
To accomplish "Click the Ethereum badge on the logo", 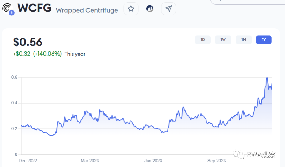I will point(12,13).
